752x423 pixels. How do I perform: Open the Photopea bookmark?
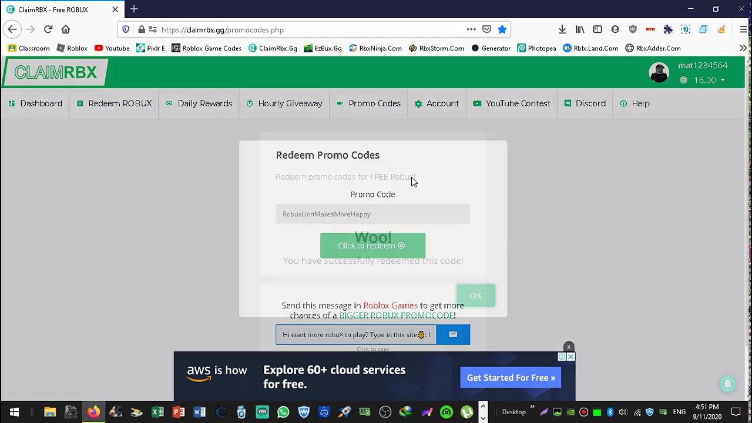tap(536, 48)
